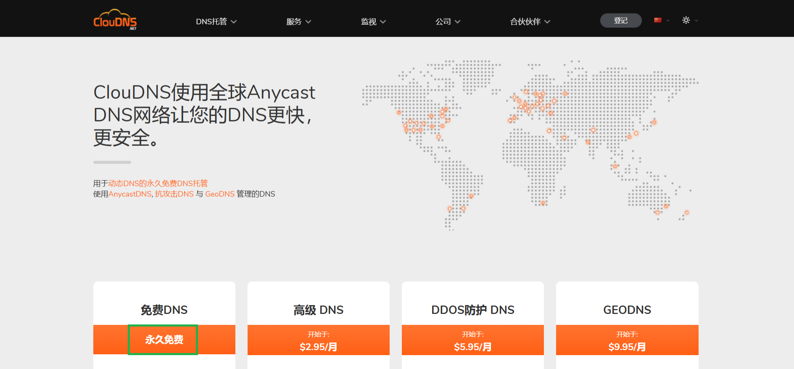
Task: Choose the GEODNS $9.95/月 plan
Action: pyautogui.click(x=627, y=340)
